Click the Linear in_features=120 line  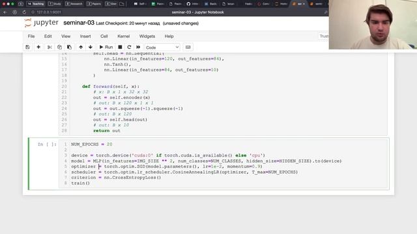[x=164, y=59]
